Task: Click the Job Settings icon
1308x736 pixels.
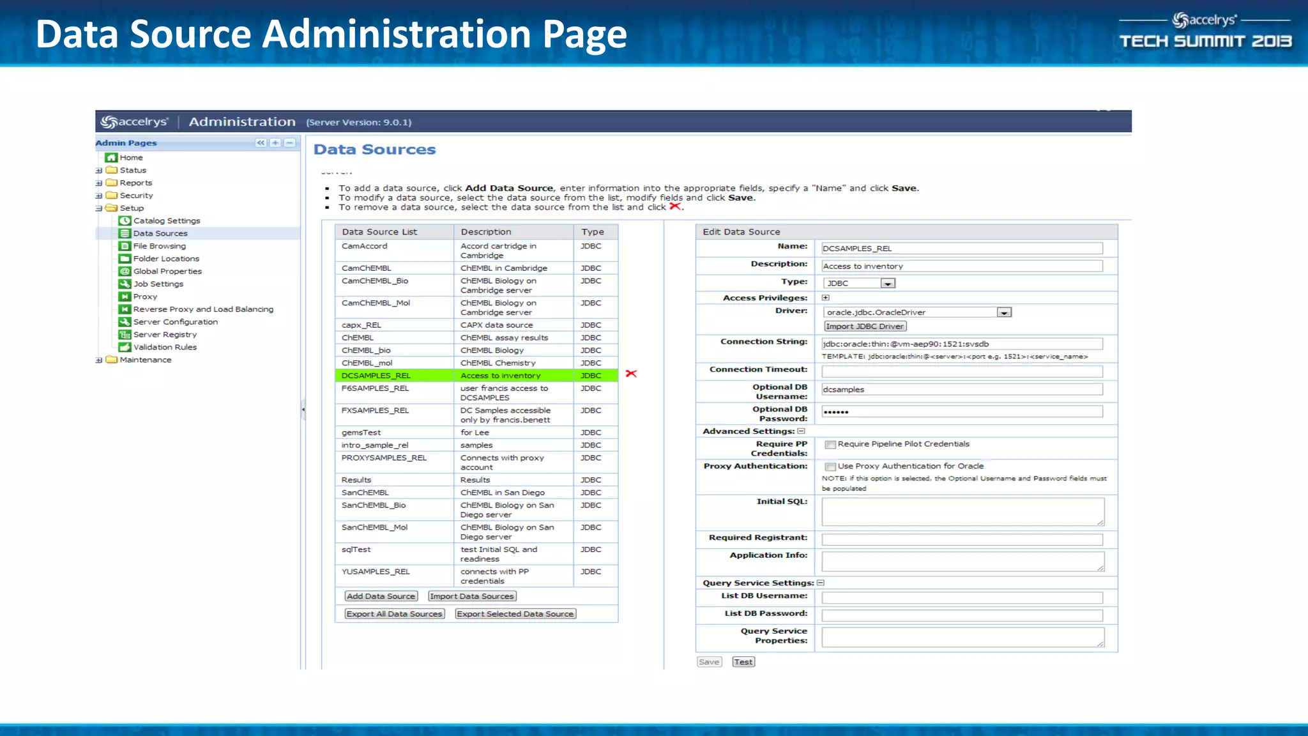Action: pyautogui.click(x=125, y=284)
